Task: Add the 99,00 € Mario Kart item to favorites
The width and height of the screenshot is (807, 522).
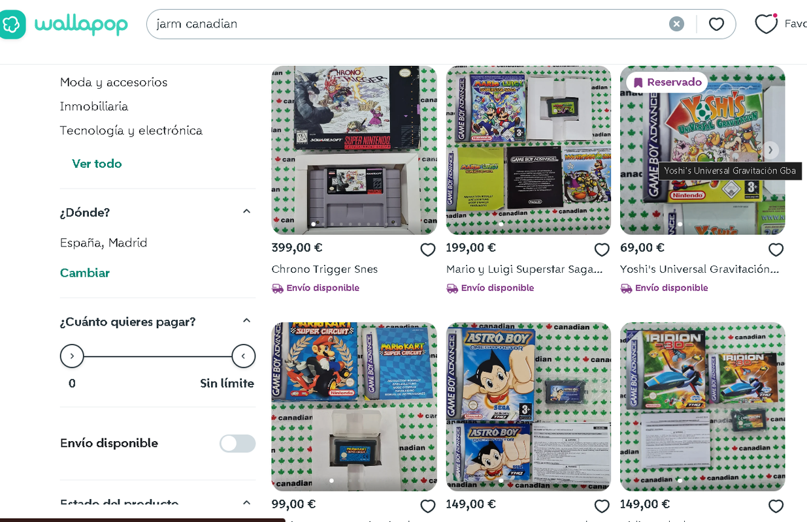Action: (x=428, y=506)
